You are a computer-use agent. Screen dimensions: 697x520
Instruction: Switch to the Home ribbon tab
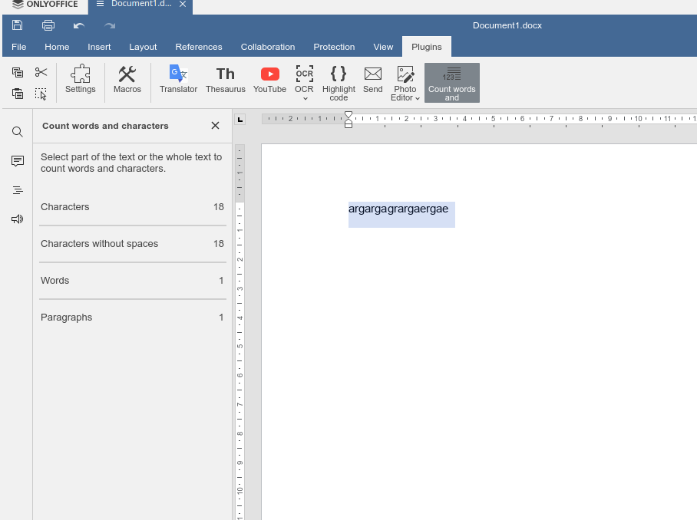(x=57, y=47)
